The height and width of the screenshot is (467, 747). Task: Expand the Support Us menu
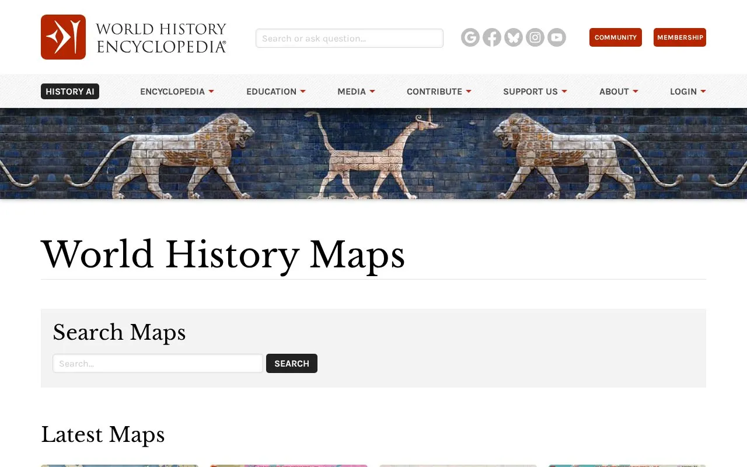(535, 92)
